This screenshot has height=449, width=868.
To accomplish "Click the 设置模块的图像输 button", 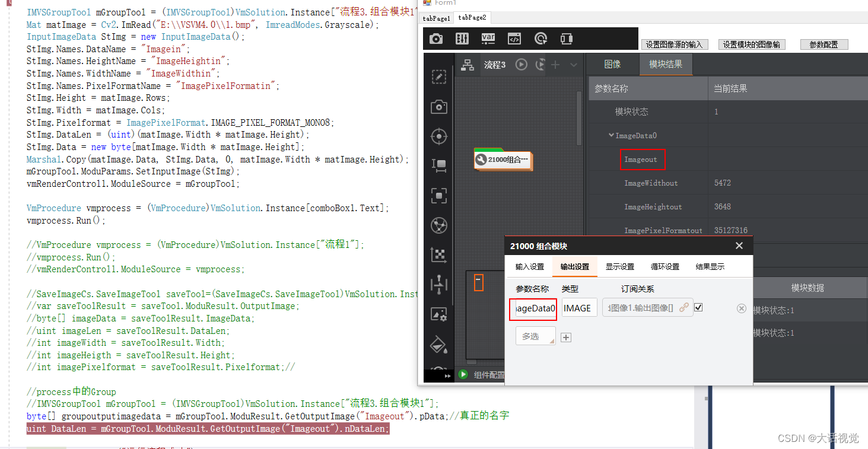I will click(x=752, y=44).
